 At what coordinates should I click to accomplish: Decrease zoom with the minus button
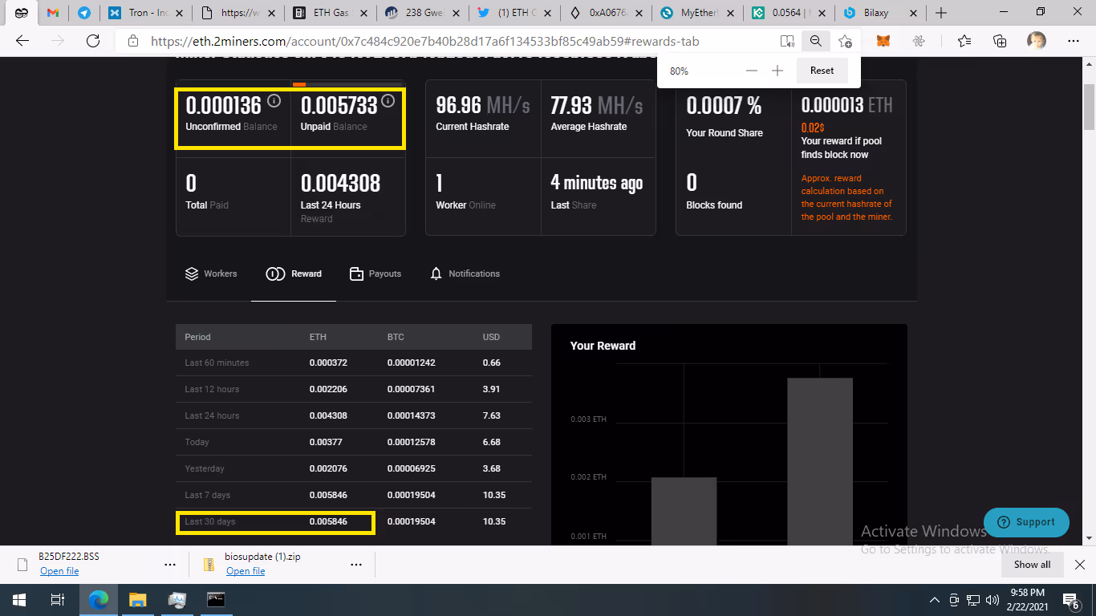[752, 71]
